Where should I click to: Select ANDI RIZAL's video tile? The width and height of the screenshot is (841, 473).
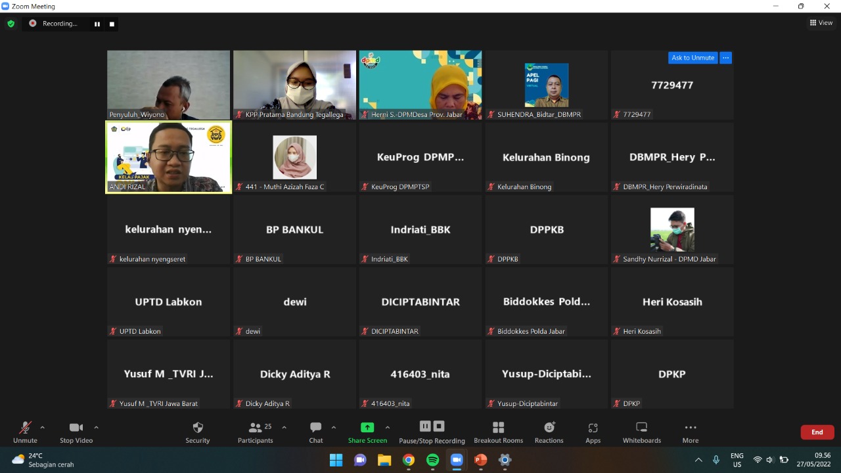coord(169,157)
